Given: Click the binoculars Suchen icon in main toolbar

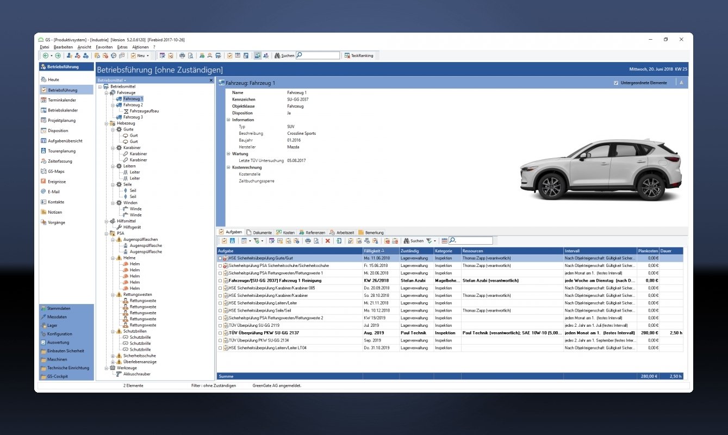Looking at the screenshot, I should (277, 55).
